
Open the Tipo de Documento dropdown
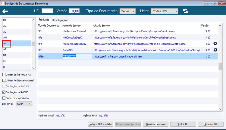tap(127, 11)
